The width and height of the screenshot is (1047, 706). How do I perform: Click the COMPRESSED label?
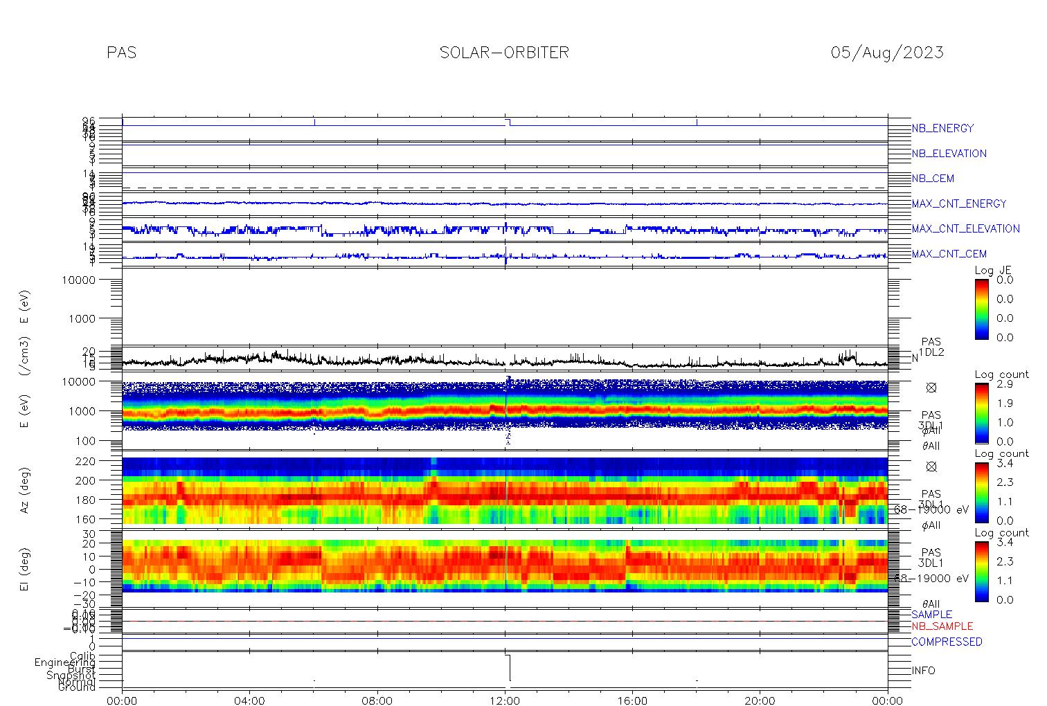pos(947,642)
